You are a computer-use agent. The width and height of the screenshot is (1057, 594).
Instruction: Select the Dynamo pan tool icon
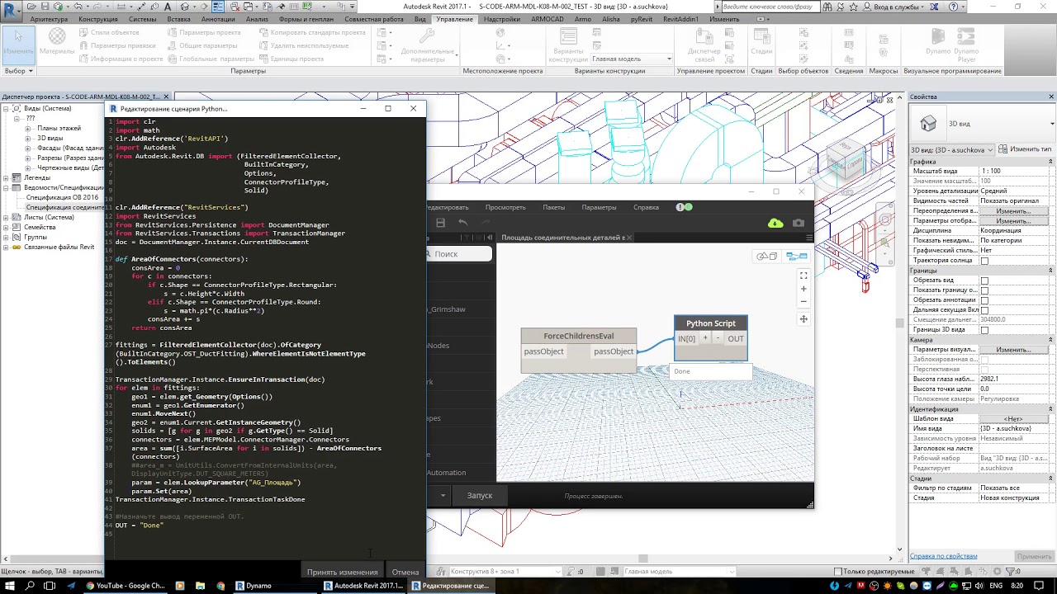[803, 319]
